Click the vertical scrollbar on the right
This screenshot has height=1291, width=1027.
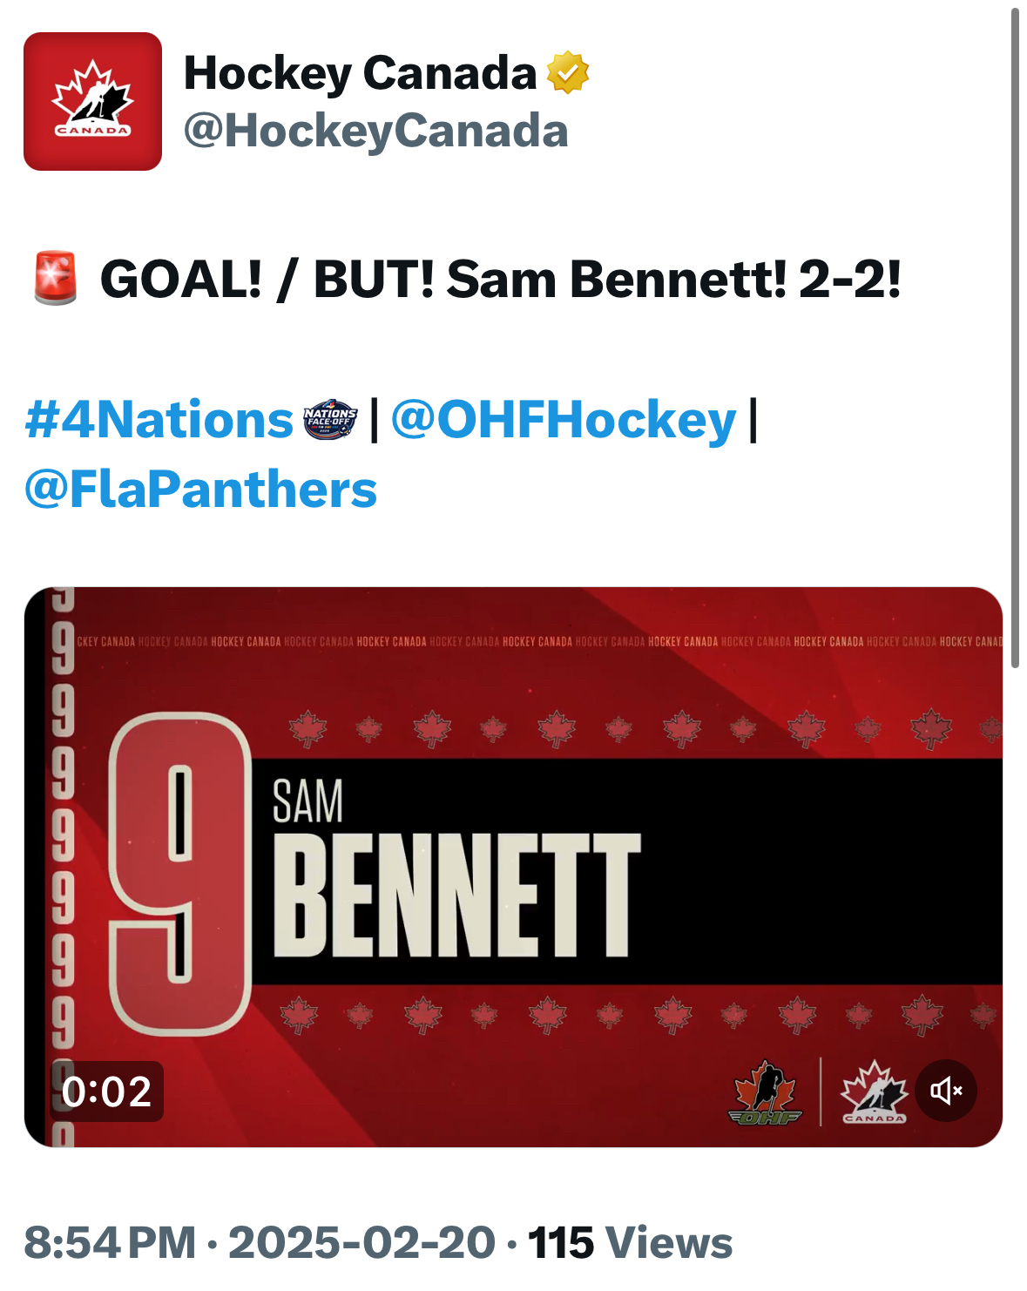tap(1015, 340)
